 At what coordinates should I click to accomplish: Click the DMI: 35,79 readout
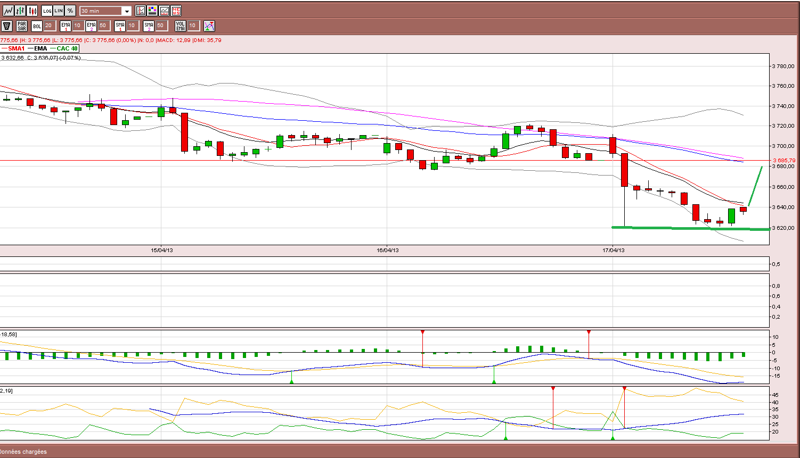(208, 40)
